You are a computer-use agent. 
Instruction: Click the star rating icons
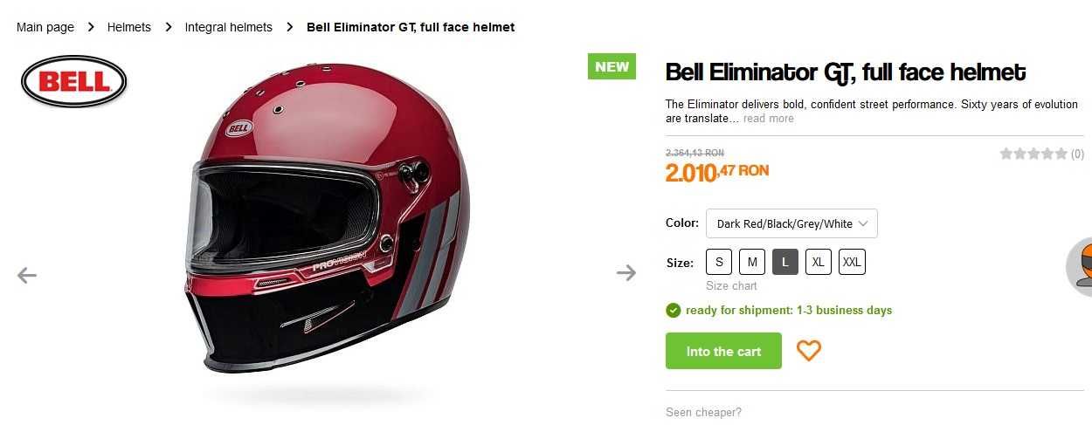[x=1033, y=154]
